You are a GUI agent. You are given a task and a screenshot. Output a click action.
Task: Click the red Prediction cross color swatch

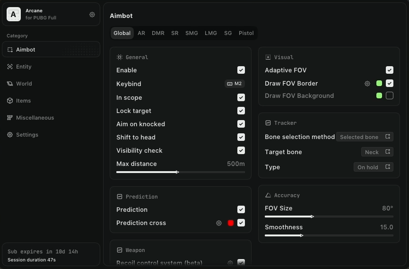(231, 223)
